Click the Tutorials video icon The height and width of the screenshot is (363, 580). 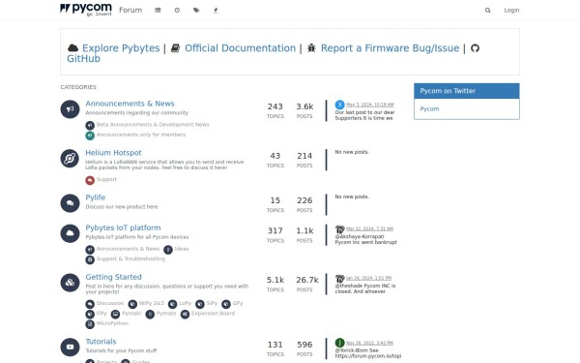[x=70, y=348]
